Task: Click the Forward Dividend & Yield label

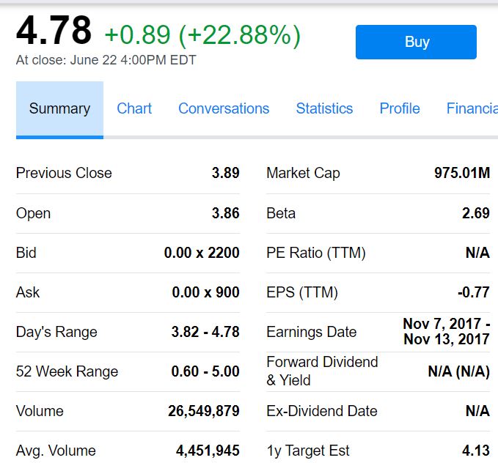Action: click(x=322, y=371)
